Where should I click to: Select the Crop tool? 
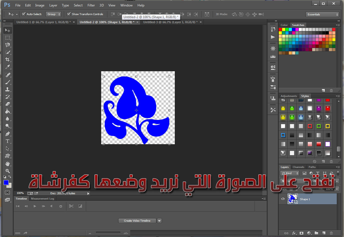coord(8,60)
